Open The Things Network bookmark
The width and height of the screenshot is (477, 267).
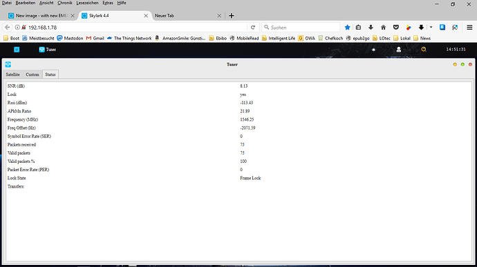pyautogui.click(x=129, y=38)
